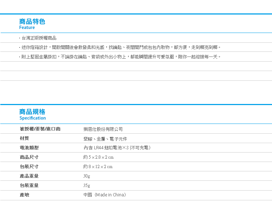The width and height of the screenshot is (272, 221).
Task: Click the 商品規格 section heading
Action: [x=32, y=112]
